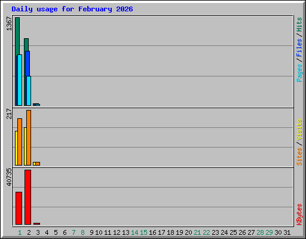
Task: Click the 217 axis value label
Action: pyautogui.click(x=10, y=114)
